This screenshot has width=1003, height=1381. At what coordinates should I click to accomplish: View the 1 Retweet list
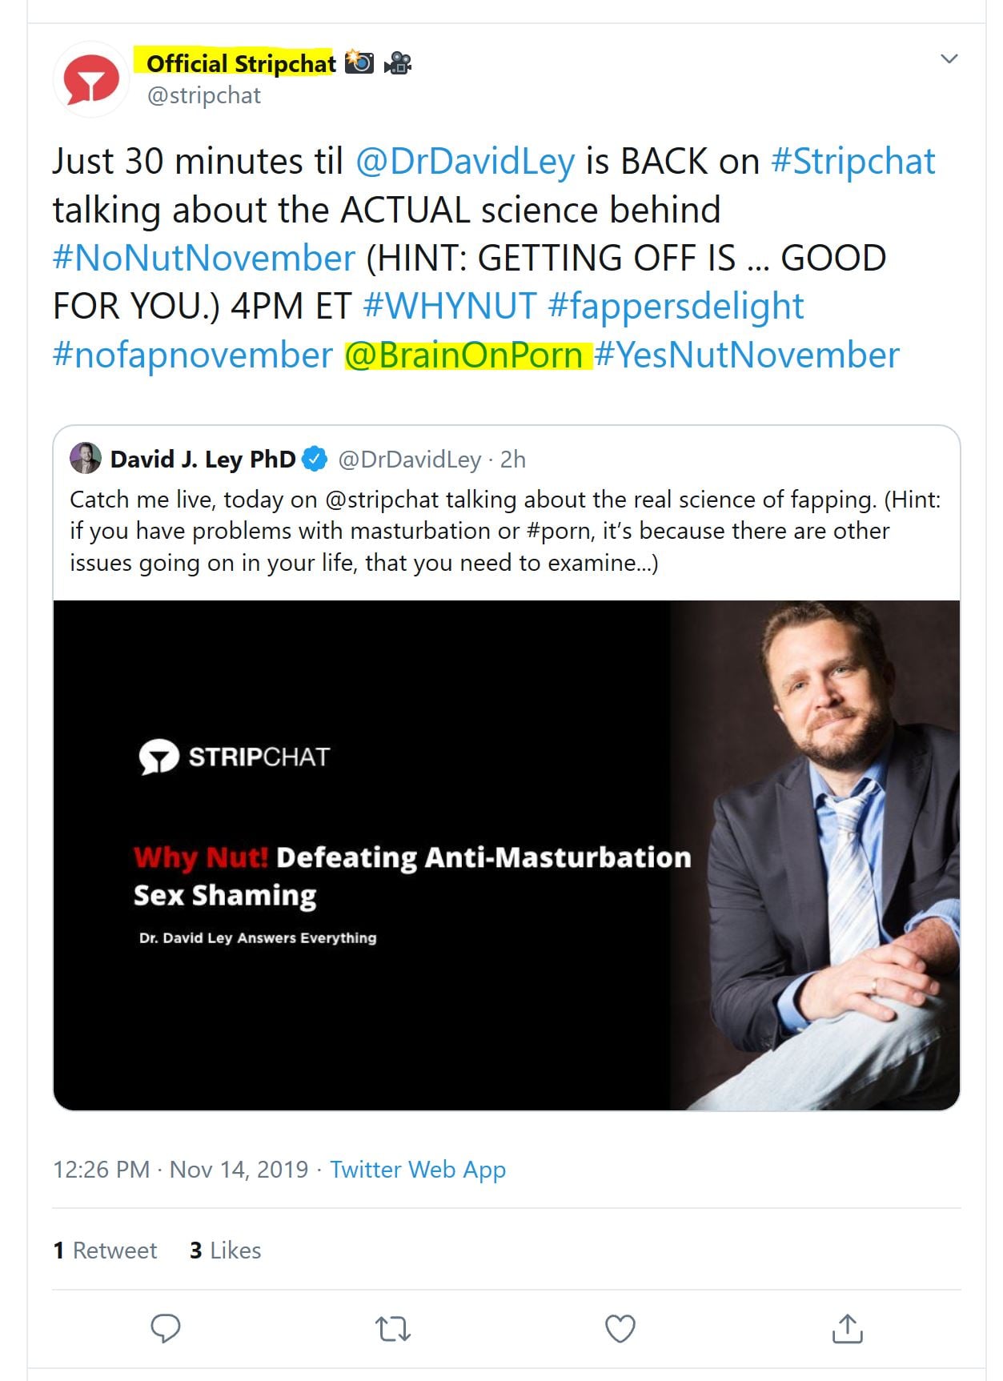point(105,1251)
